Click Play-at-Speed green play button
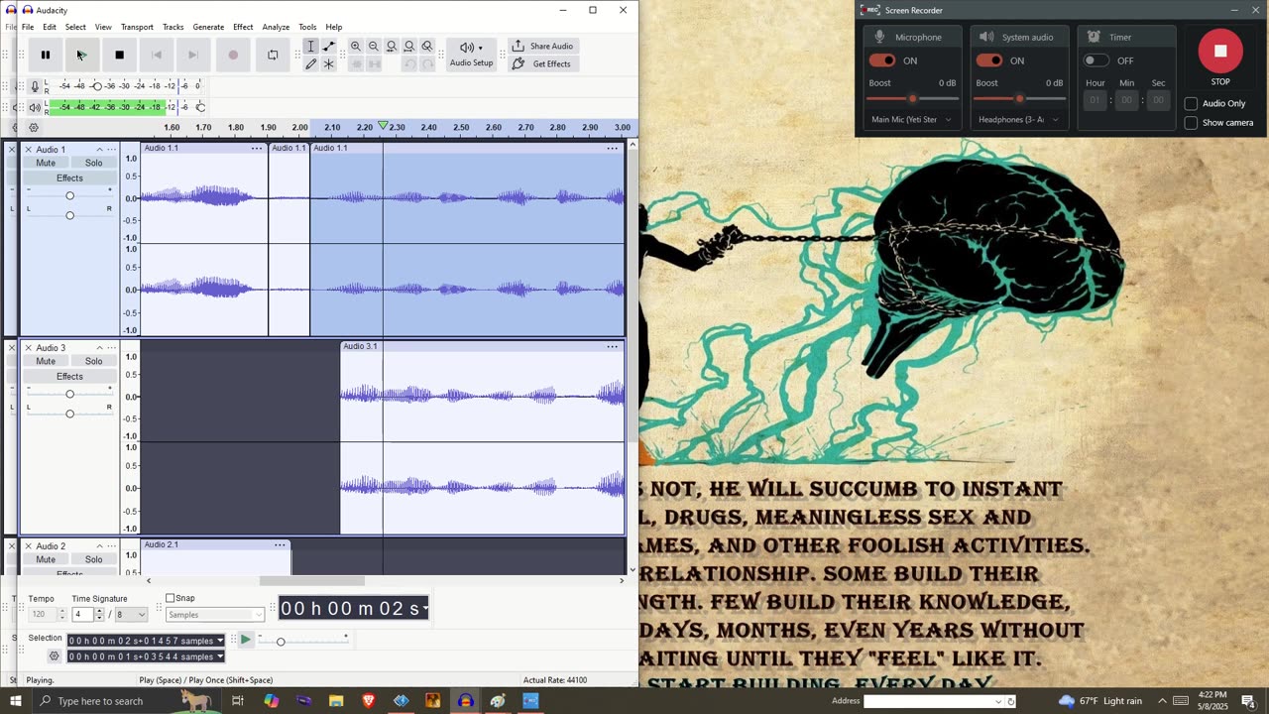The width and height of the screenshot is (1269, 714). [246, 640]
